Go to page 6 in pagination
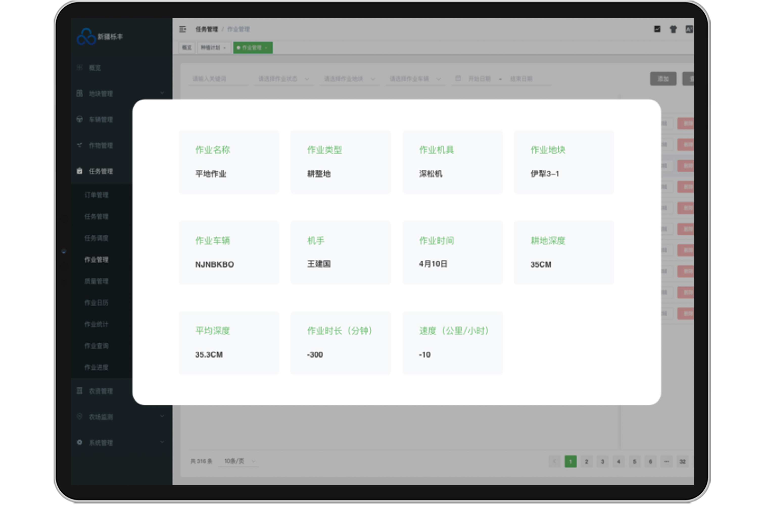This screenshot has height=505, width=758. click(x=650, y=462)
